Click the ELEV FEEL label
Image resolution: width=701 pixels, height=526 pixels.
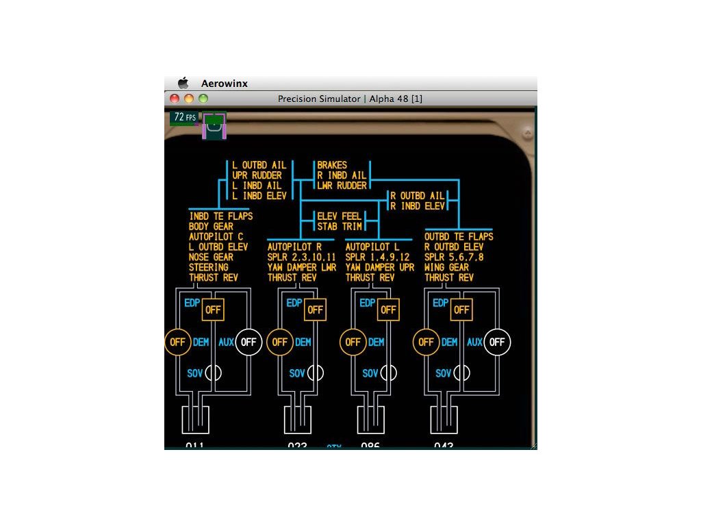pos(340,216)
